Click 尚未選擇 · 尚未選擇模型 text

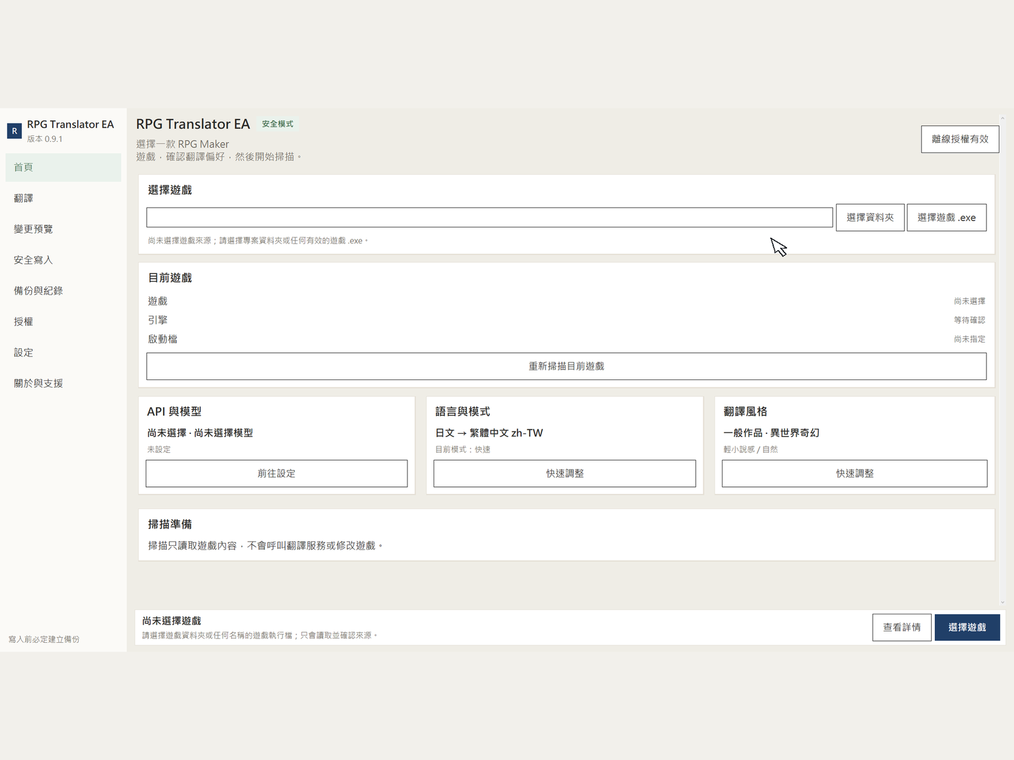[x=200, y=433]
